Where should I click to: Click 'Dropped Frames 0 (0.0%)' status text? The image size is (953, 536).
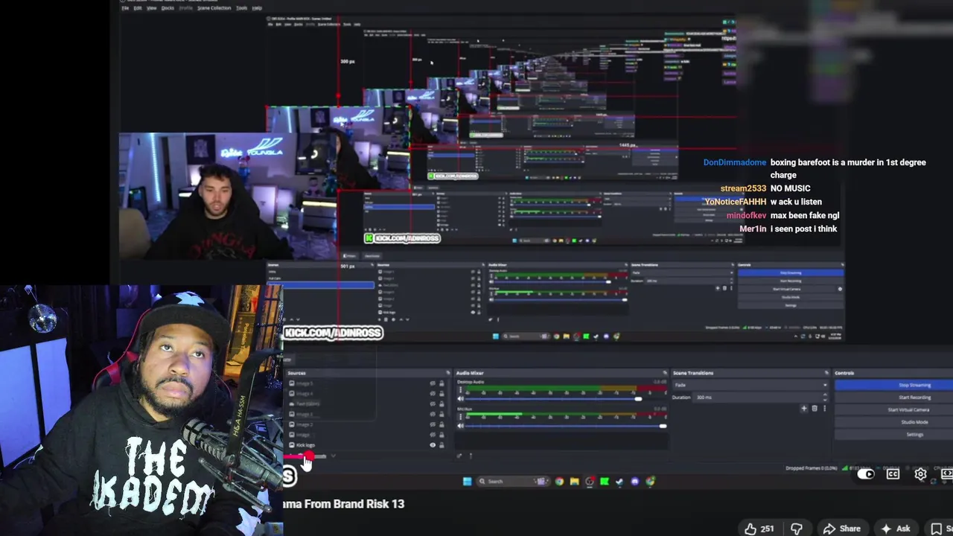[x=812, y=468]
